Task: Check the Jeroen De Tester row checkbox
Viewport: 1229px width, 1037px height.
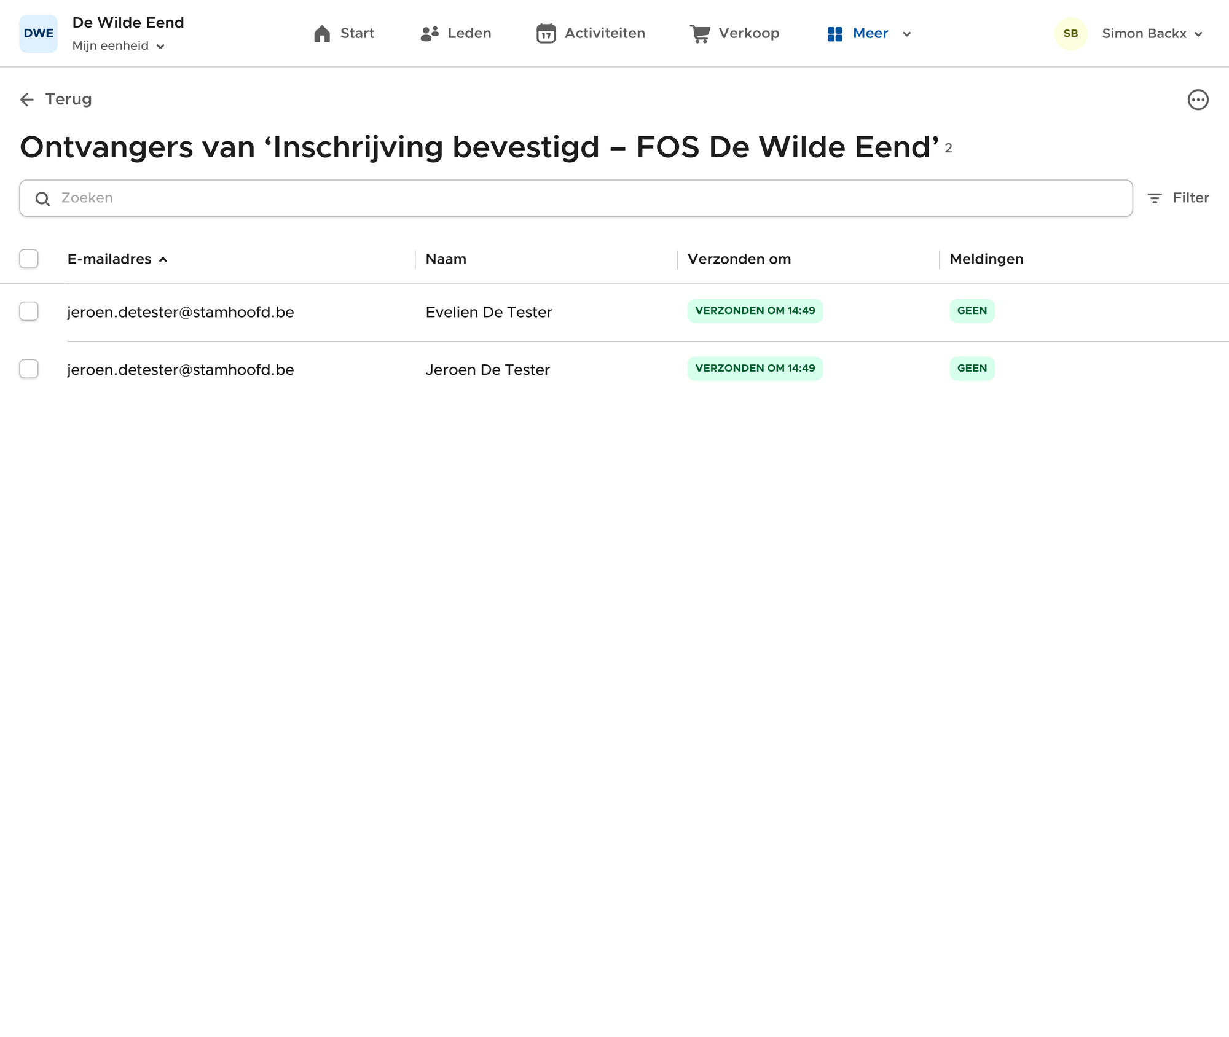Action: coord(29,369)
